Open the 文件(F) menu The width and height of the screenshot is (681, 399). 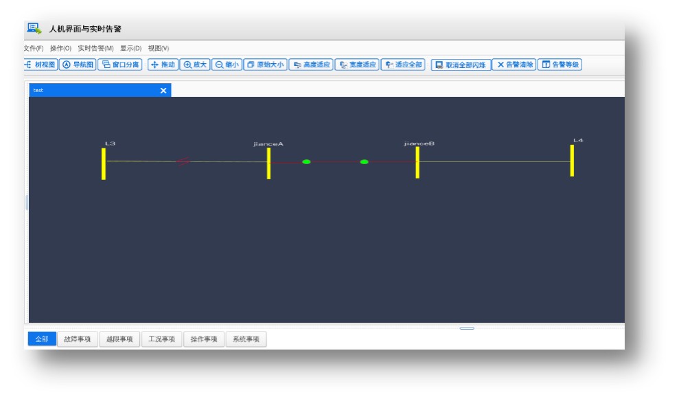[34, 48]
